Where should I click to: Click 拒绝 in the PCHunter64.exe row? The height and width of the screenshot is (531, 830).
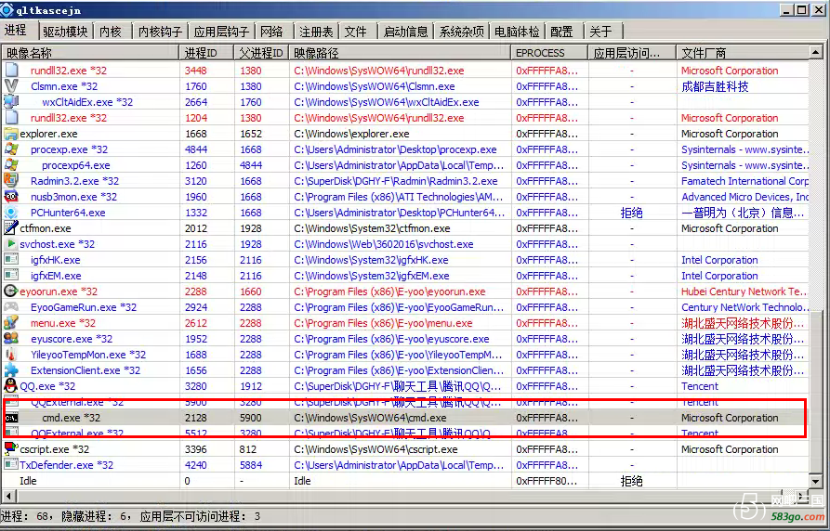tap(631, 213)
